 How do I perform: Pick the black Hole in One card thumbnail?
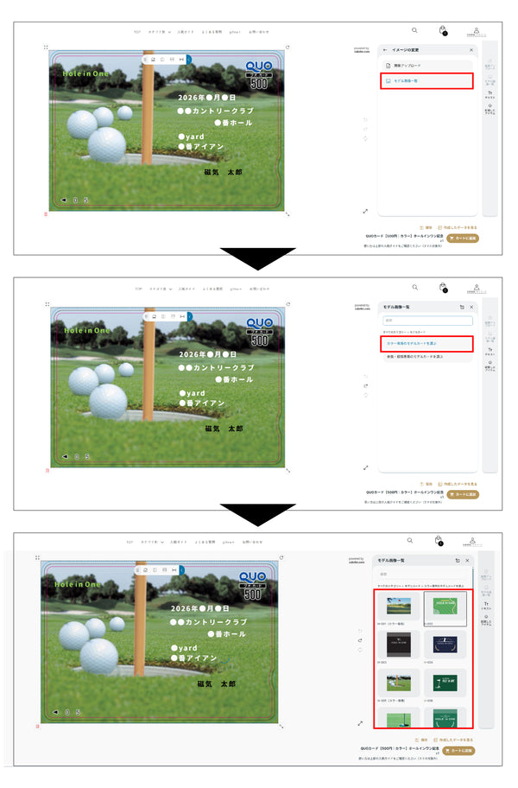coord(399,645)
